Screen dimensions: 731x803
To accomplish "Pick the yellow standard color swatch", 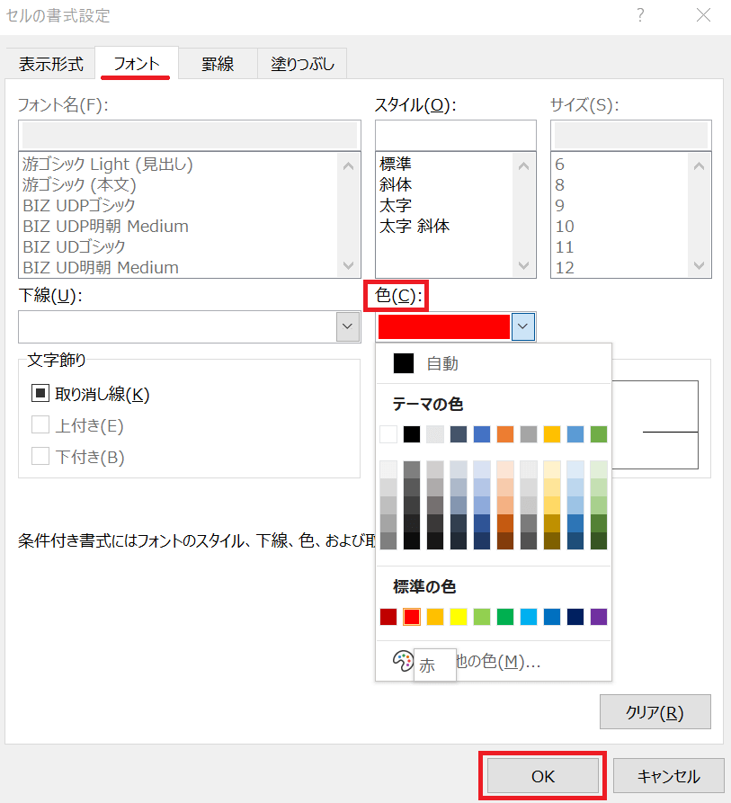I will coord(459,617).
